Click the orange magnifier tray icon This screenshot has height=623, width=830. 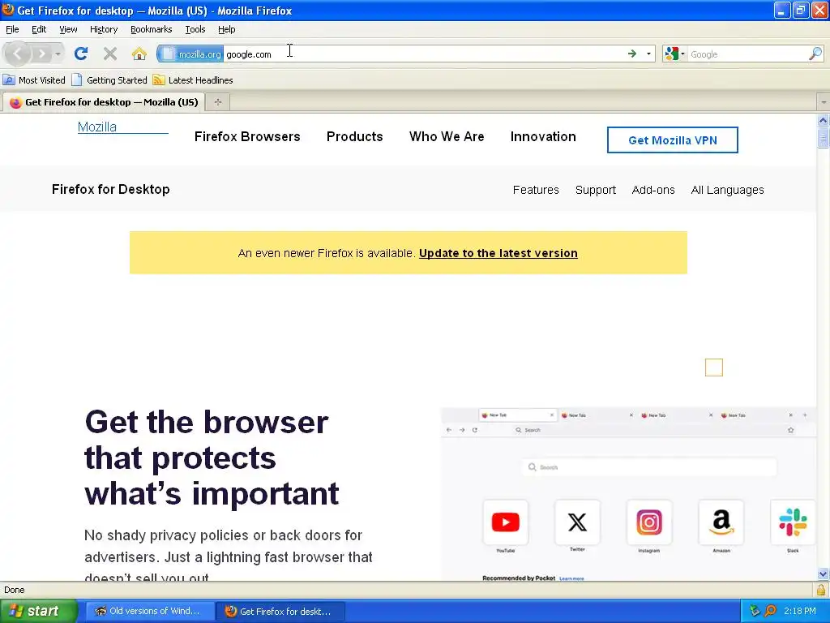[x=771, y=612]
